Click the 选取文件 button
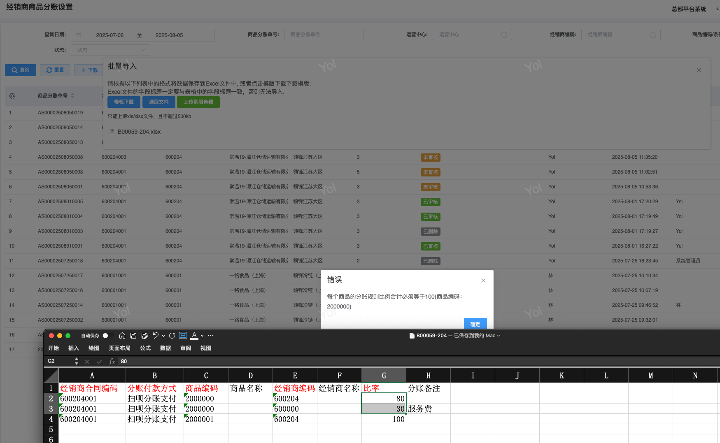The height and width of the screenshot is (443, 720). (x=158, y=102)
